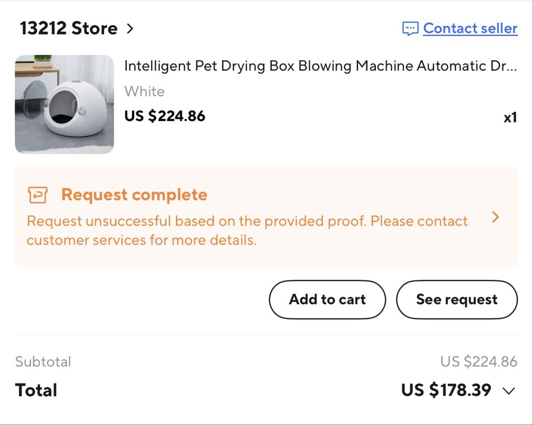View the pet drying box product thumbnail
This screenshot has width=533, height=425.
tap(64, 104)
